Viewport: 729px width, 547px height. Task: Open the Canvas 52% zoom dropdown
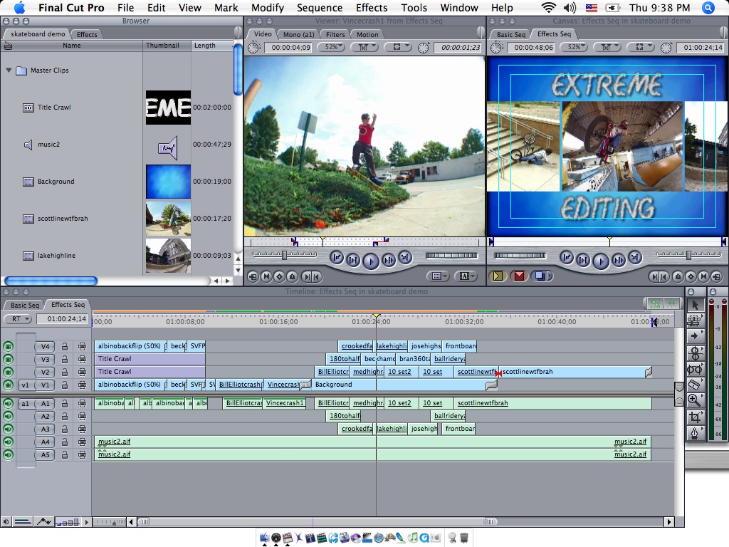tap(574, 47)
